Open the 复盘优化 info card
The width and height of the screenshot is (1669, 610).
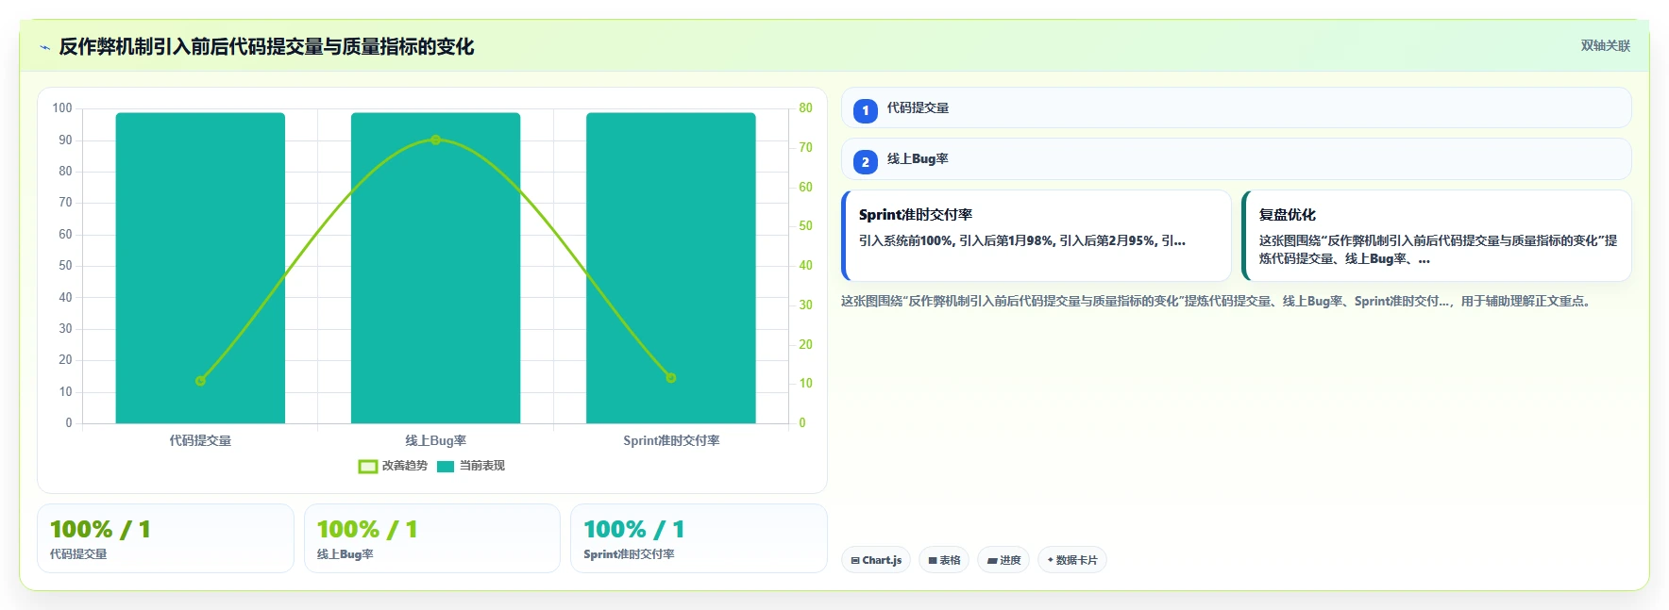[x=1437, y=236]
